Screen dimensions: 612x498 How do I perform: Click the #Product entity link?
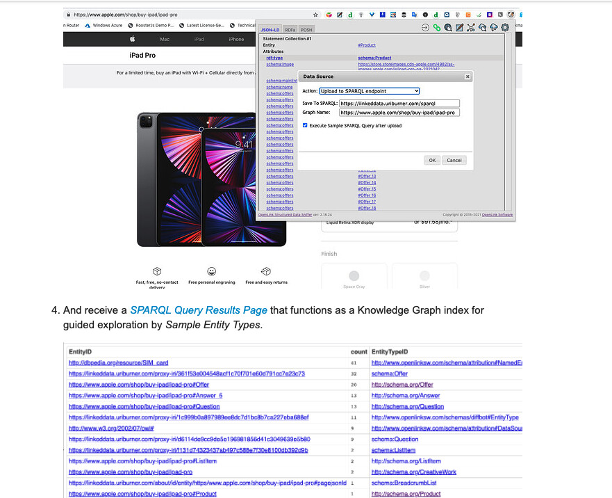(x=367, y=45)
